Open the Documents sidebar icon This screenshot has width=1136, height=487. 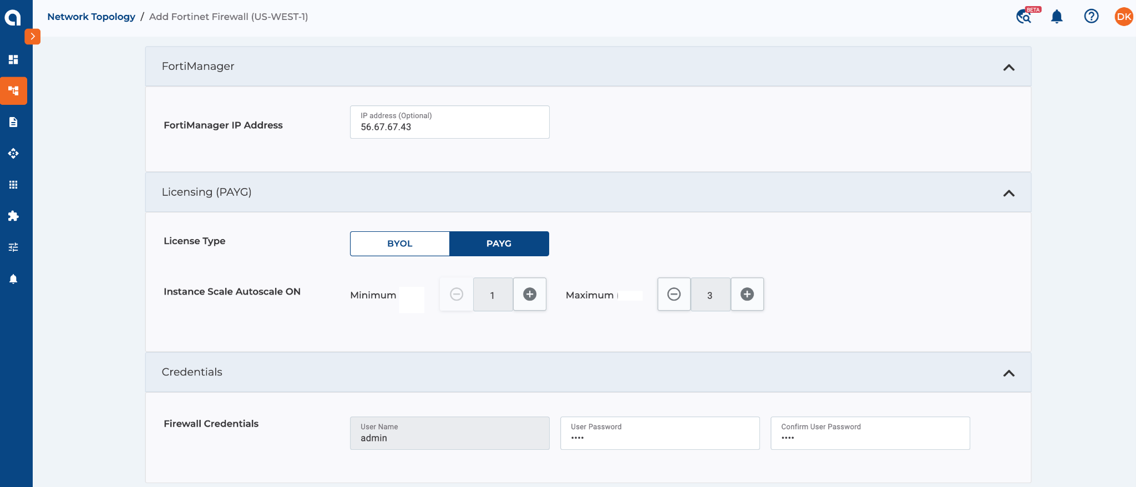pos(13,122)
